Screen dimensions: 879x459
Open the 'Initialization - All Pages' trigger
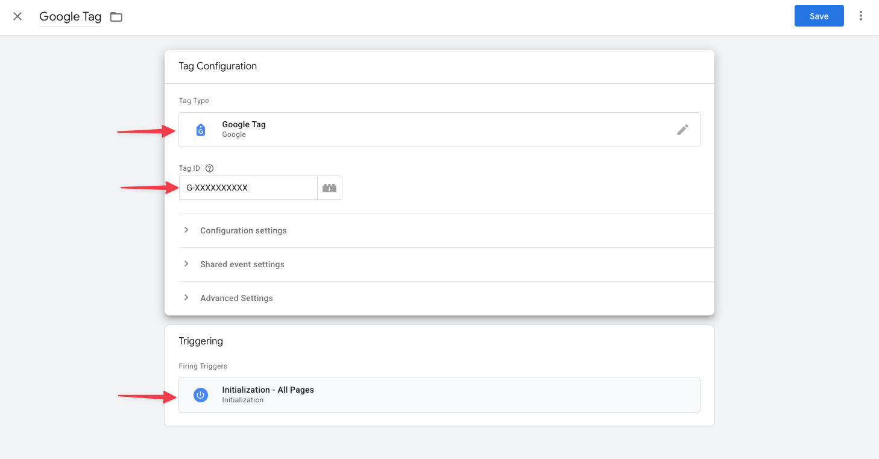[x=439, y=395]
